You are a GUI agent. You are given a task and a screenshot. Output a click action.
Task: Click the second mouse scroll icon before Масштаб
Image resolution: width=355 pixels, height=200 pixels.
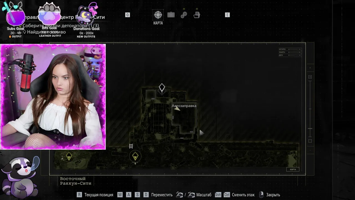[191, 195]
